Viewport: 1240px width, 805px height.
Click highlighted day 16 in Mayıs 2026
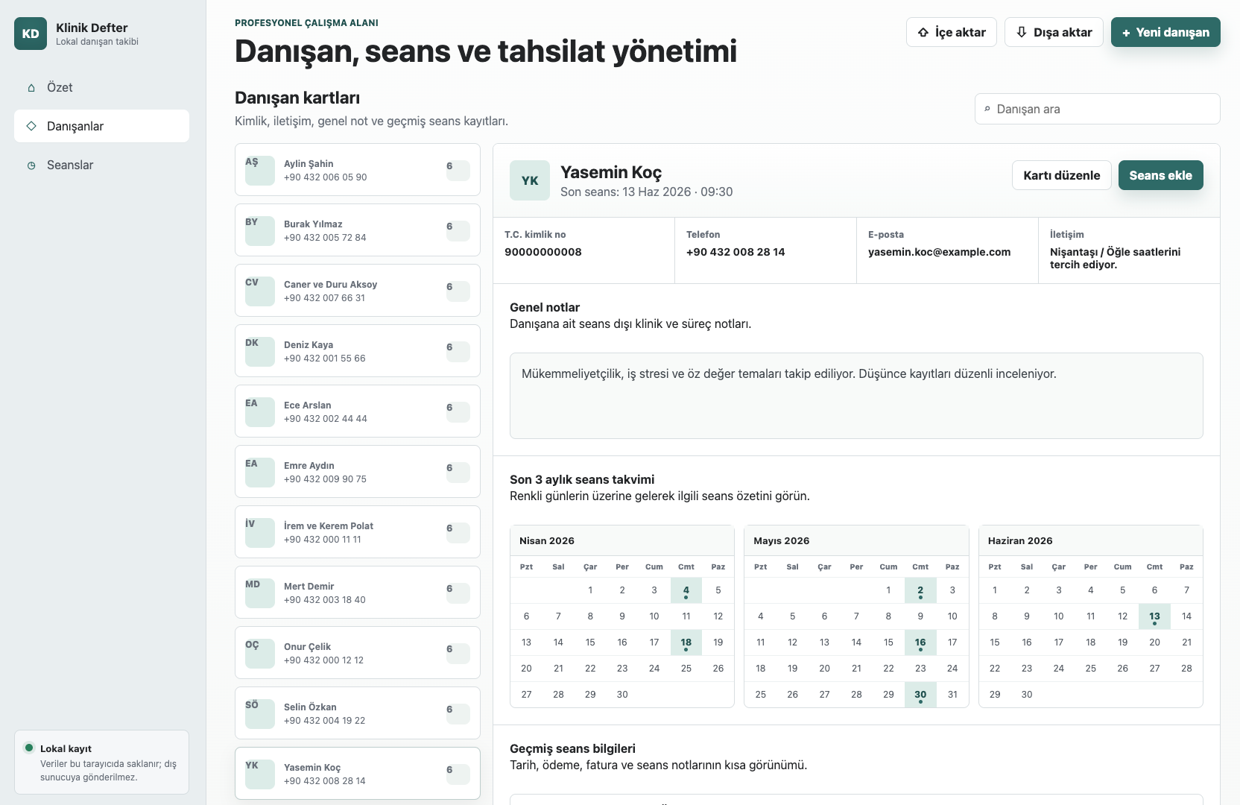coord(920,643)
